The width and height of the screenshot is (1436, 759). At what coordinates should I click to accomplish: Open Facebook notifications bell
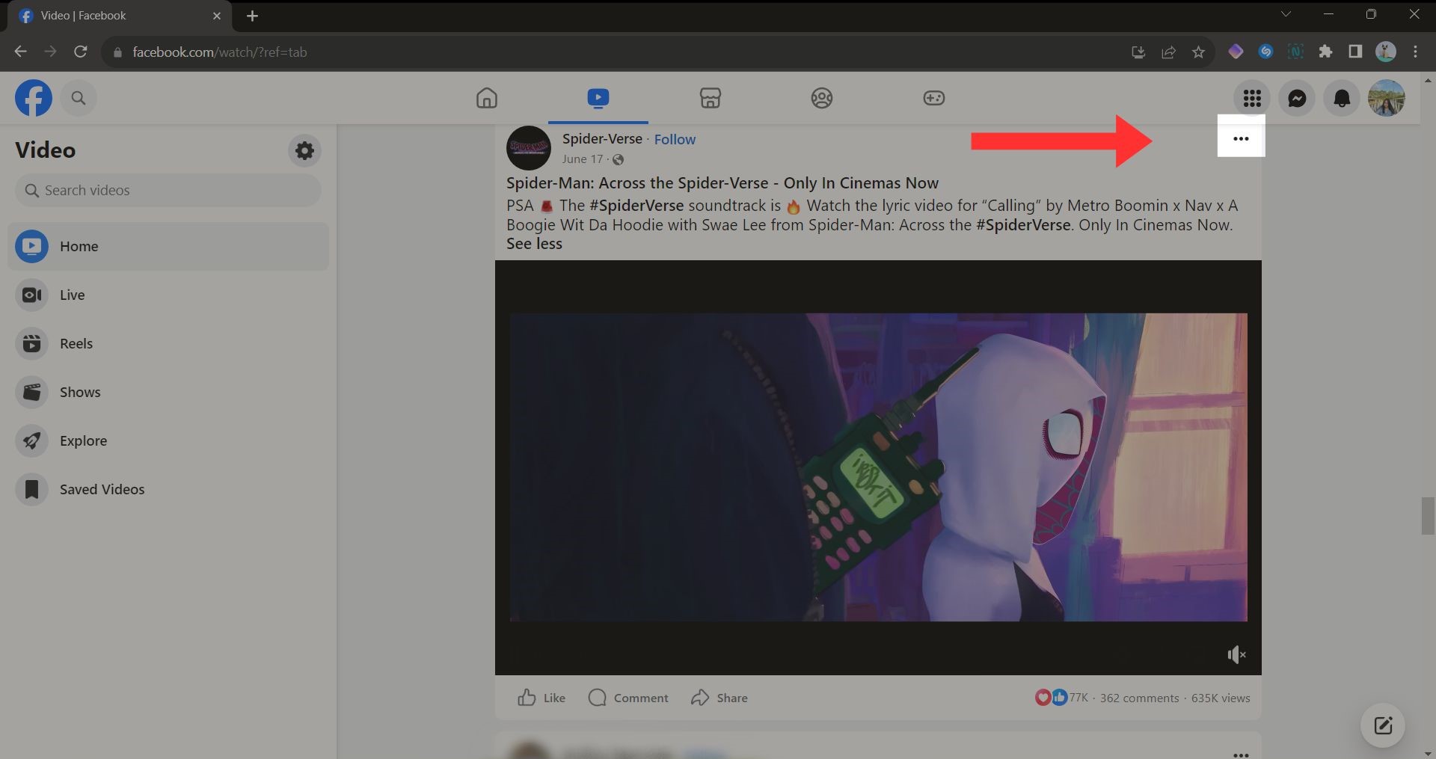point(1342,98)
